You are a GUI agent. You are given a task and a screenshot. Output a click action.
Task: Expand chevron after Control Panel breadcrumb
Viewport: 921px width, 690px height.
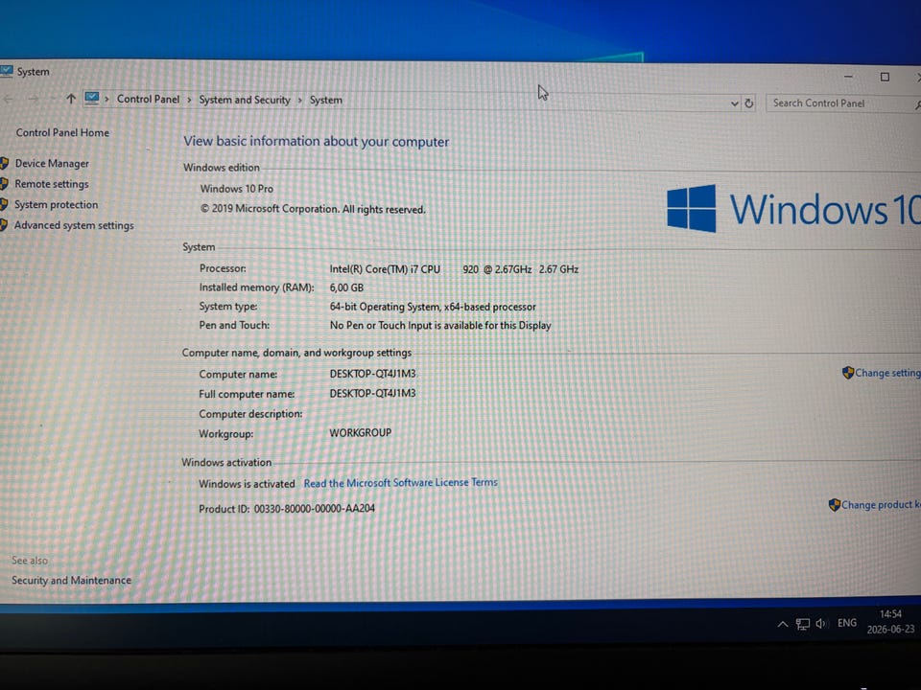pos(189,100)
